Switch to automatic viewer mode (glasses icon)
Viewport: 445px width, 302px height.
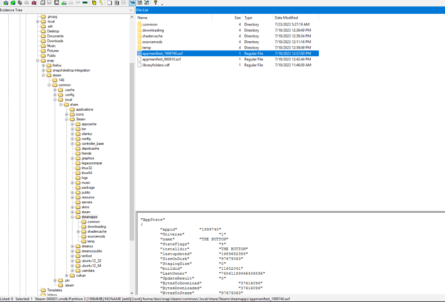pyautogui.click(x=132, y=3)
